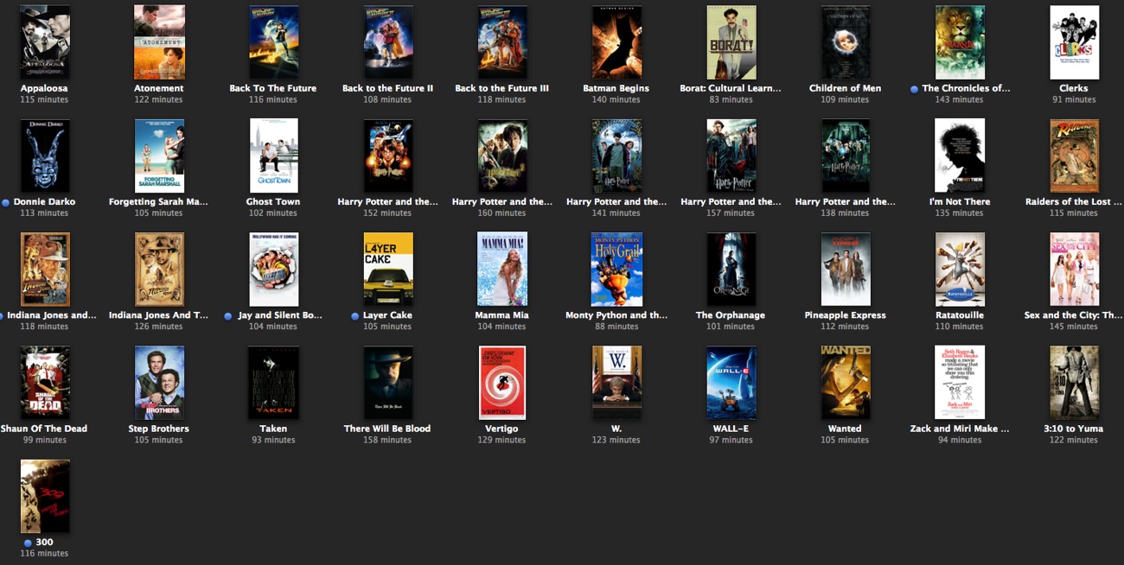
Task: Toggle the blue dot beside The Chronicles of Narnia
Action: pos(915,88)
